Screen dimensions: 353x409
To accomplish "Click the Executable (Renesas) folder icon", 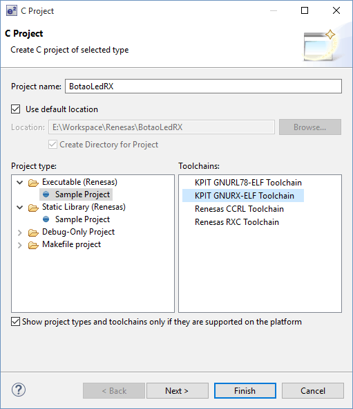I will coord(33,183).
